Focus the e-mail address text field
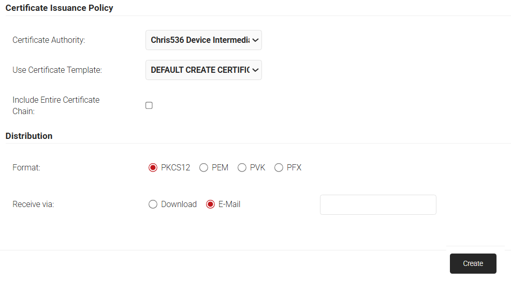This screenshot has height=284, width=511. click(x=378, y=204)
